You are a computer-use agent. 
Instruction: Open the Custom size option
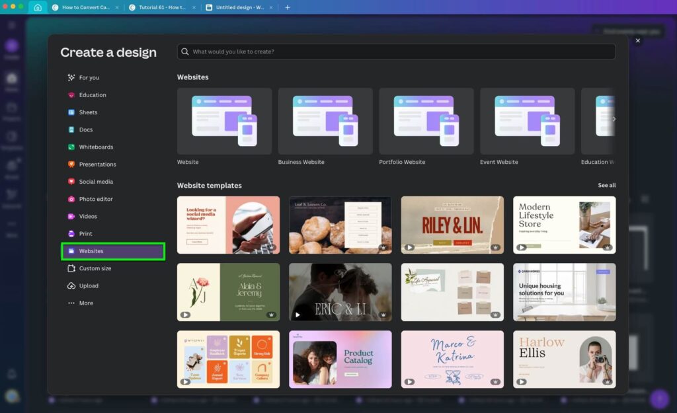[x=97, y=268]
